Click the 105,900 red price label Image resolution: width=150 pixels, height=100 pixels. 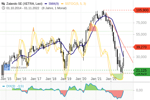(142, 10)
